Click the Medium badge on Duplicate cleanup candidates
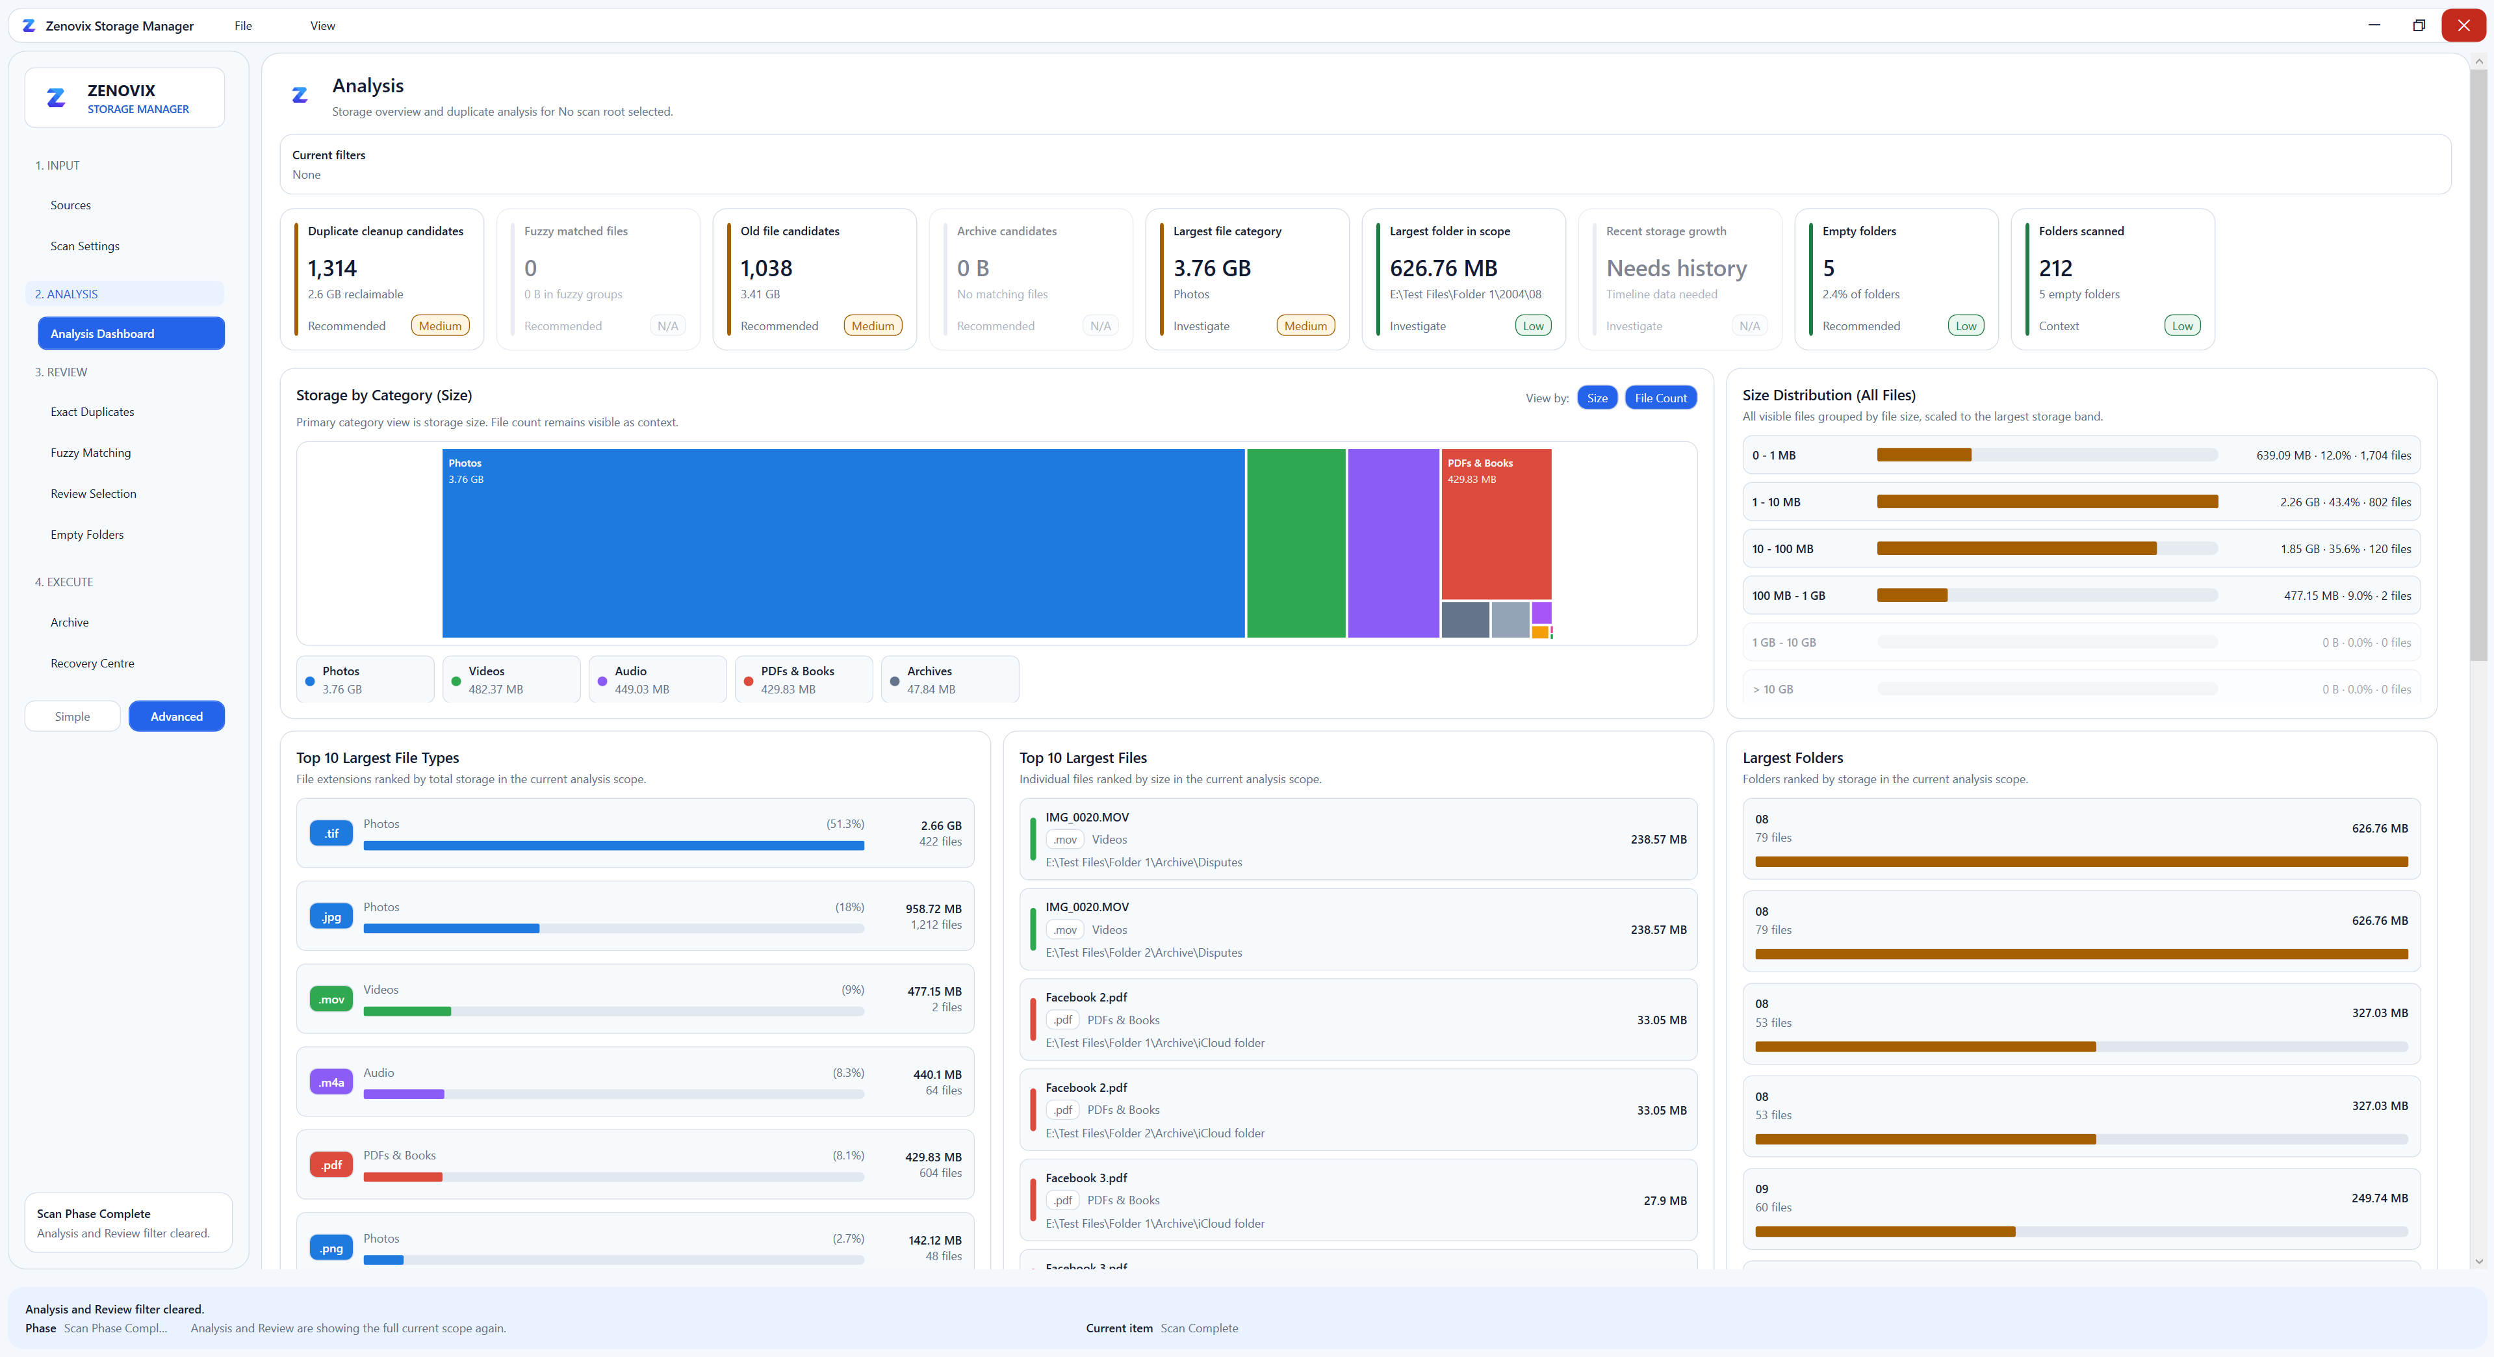2494x1357 pixels. (439, 326)
